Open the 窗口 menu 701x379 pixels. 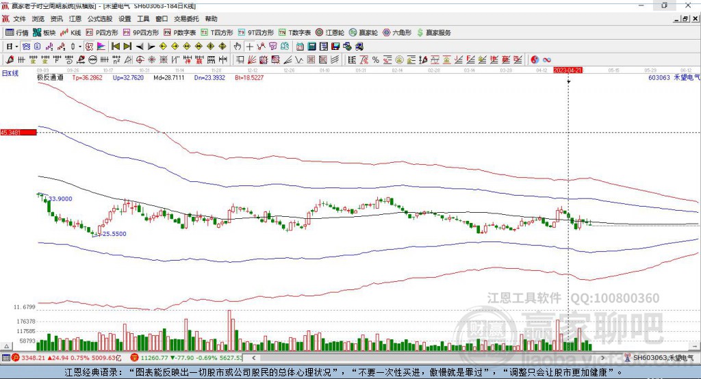tap(162, 18)
